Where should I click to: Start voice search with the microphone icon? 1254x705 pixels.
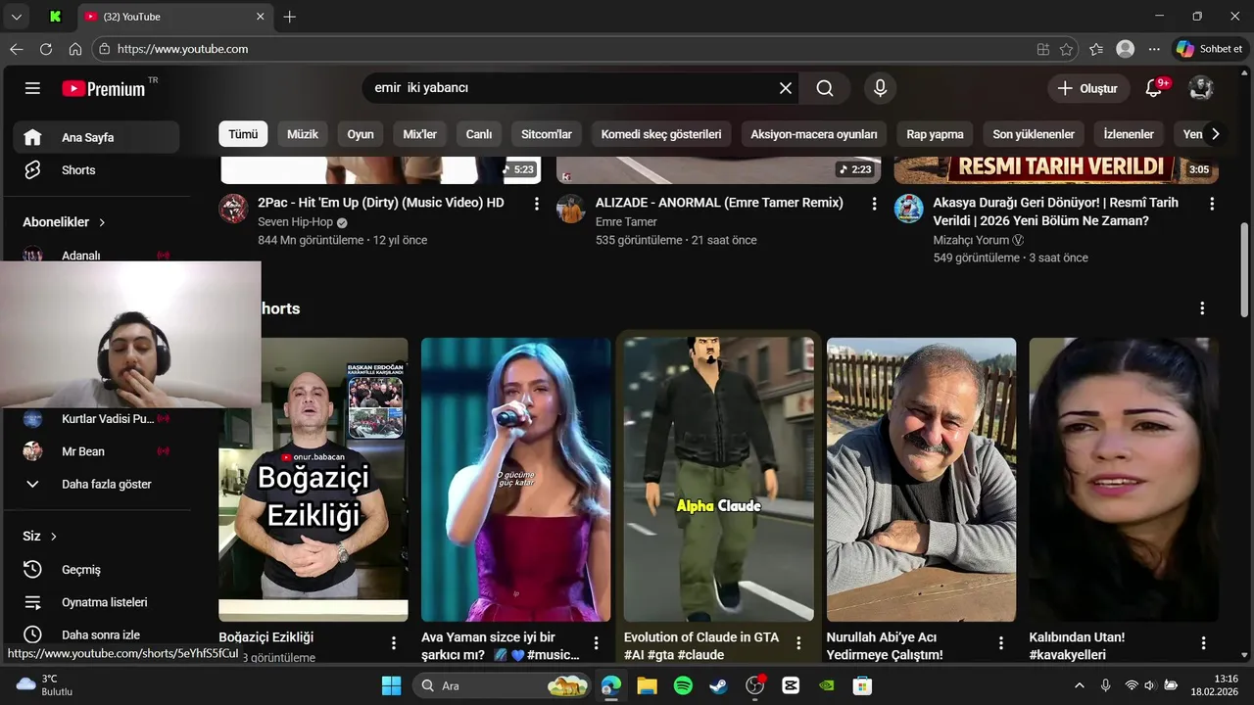click(x=880, y=88)
